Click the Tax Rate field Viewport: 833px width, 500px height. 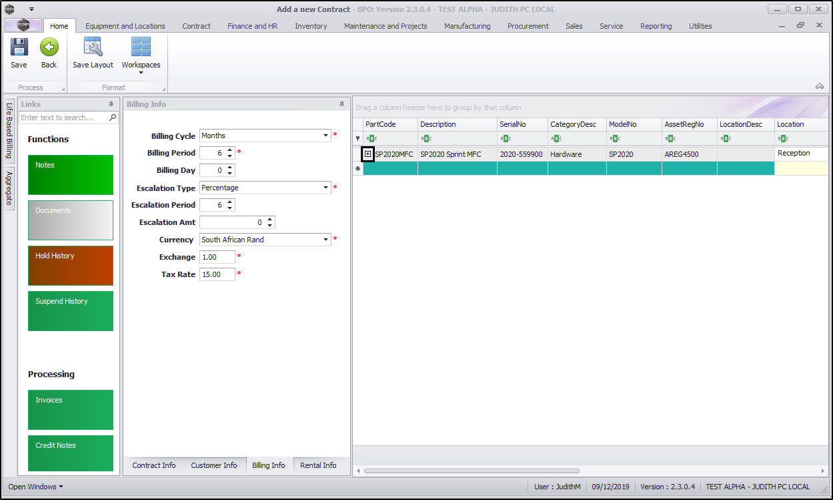click(x=217, y=274)
